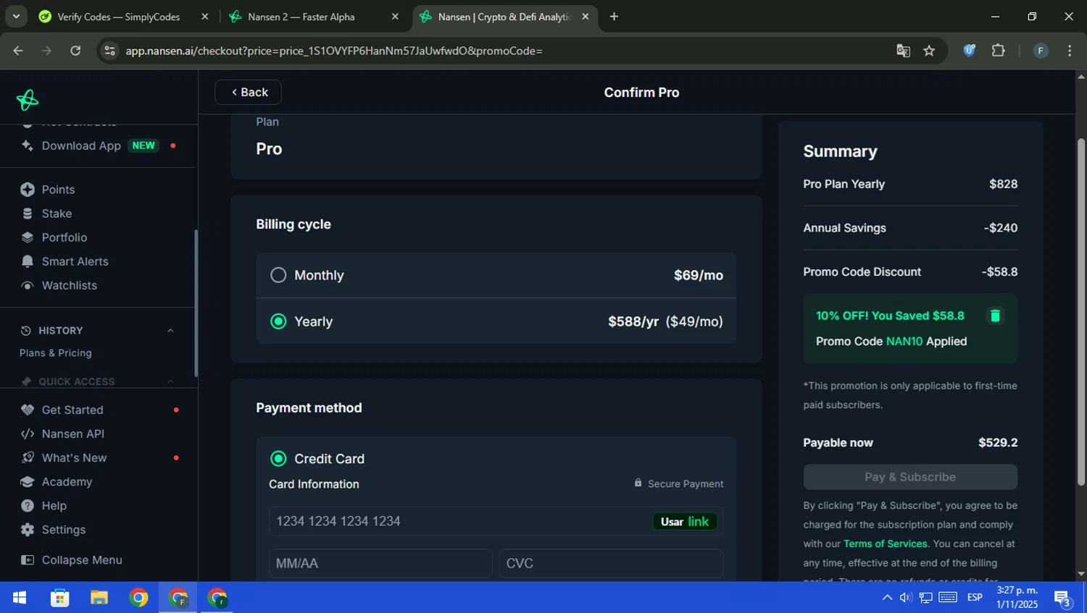Viewport: 1087px width, 613px height.
Task: Click the Stake menu label
Action: (57, 214)
